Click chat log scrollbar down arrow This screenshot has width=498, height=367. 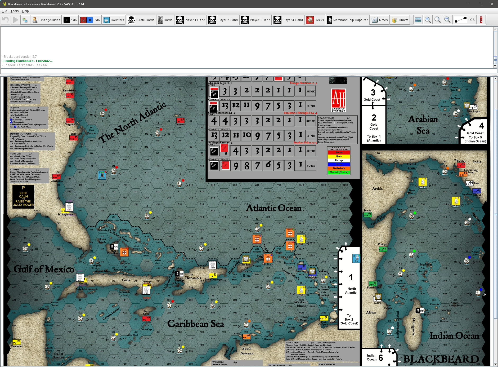(495, 65)
